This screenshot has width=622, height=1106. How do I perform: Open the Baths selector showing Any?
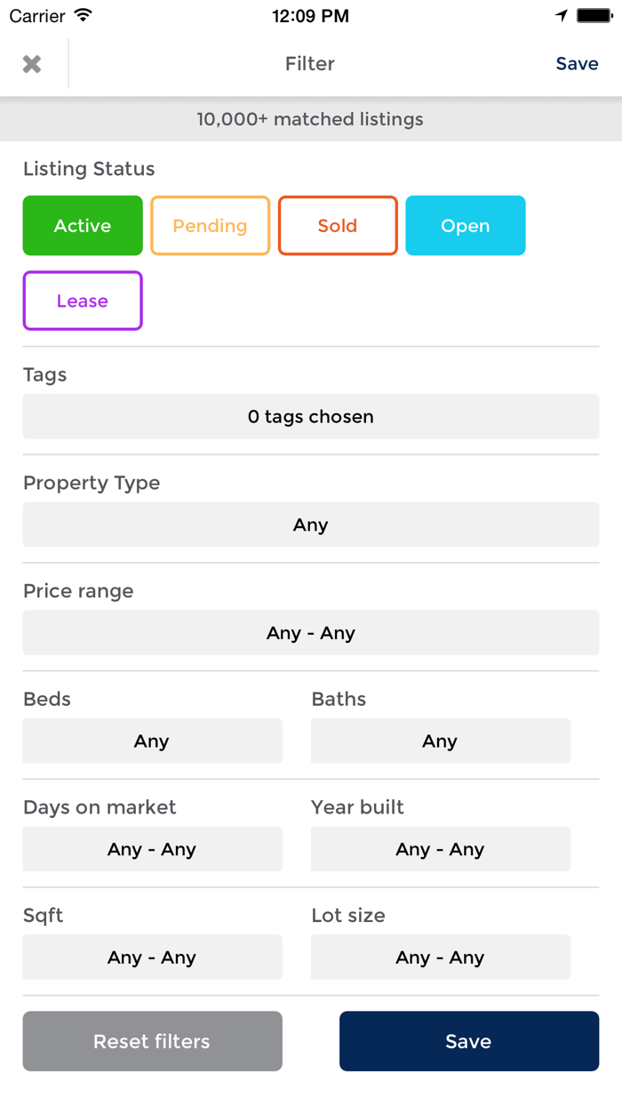click(x=440, y=740)
